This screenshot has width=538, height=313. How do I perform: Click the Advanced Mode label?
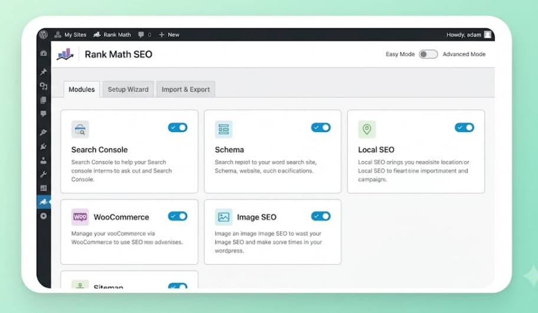pos(464,54)
